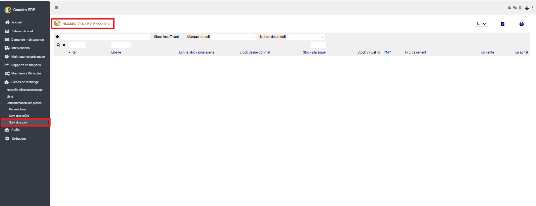Tick the Stock insuffisant checkbox

(181, 37)
